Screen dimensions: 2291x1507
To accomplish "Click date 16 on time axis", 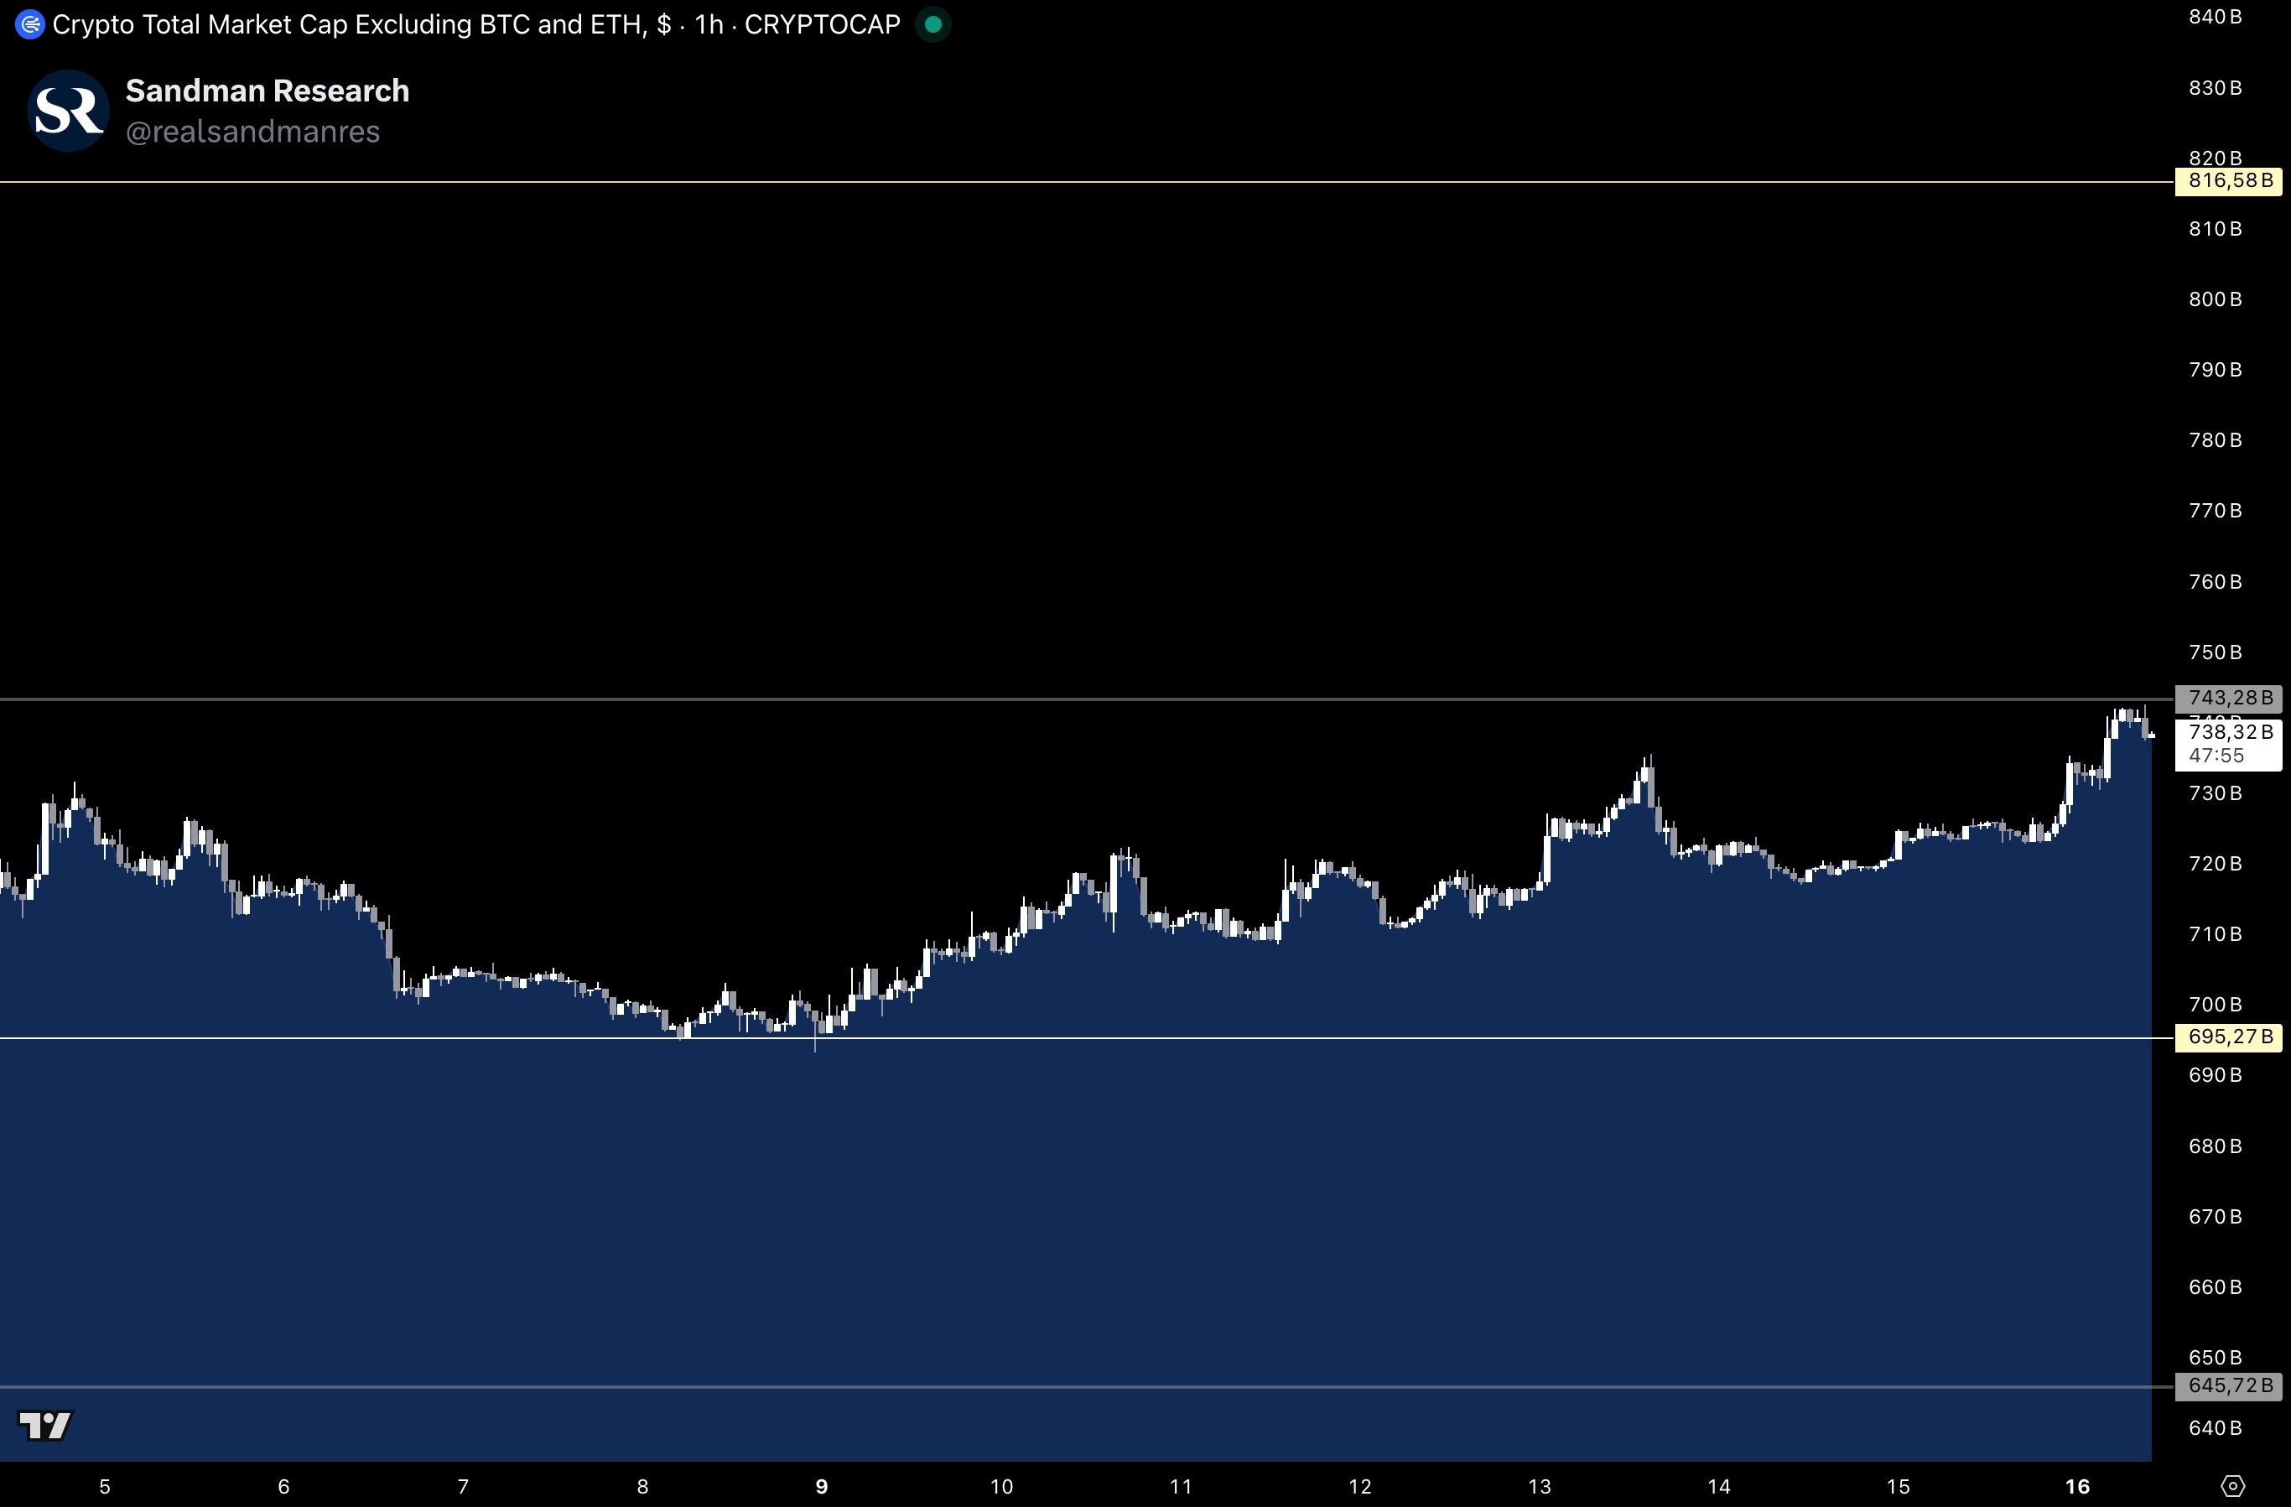I will pos(2077,1487).
